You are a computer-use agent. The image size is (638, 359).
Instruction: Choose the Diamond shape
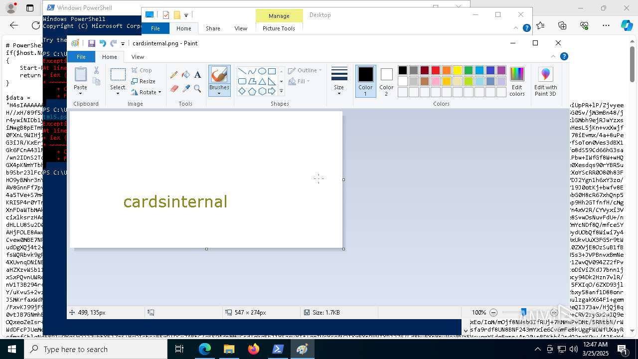(x=242, y=91)
